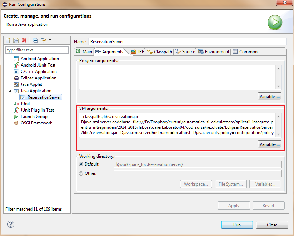Click the OSGi Framework icon
The image size is (294, 236).
click(16, 123)
